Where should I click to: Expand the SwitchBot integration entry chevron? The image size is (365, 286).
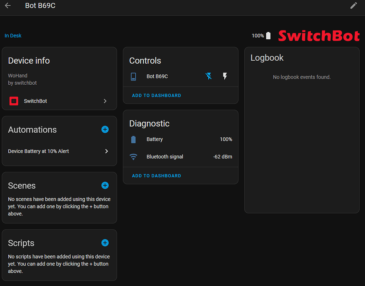(x=105, y=101)
